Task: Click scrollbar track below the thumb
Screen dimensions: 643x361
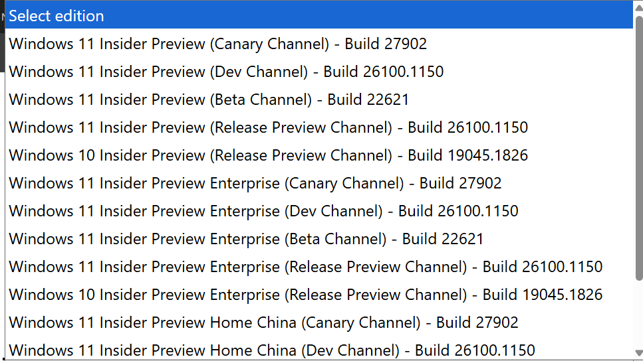Action: tap(639, 315)
